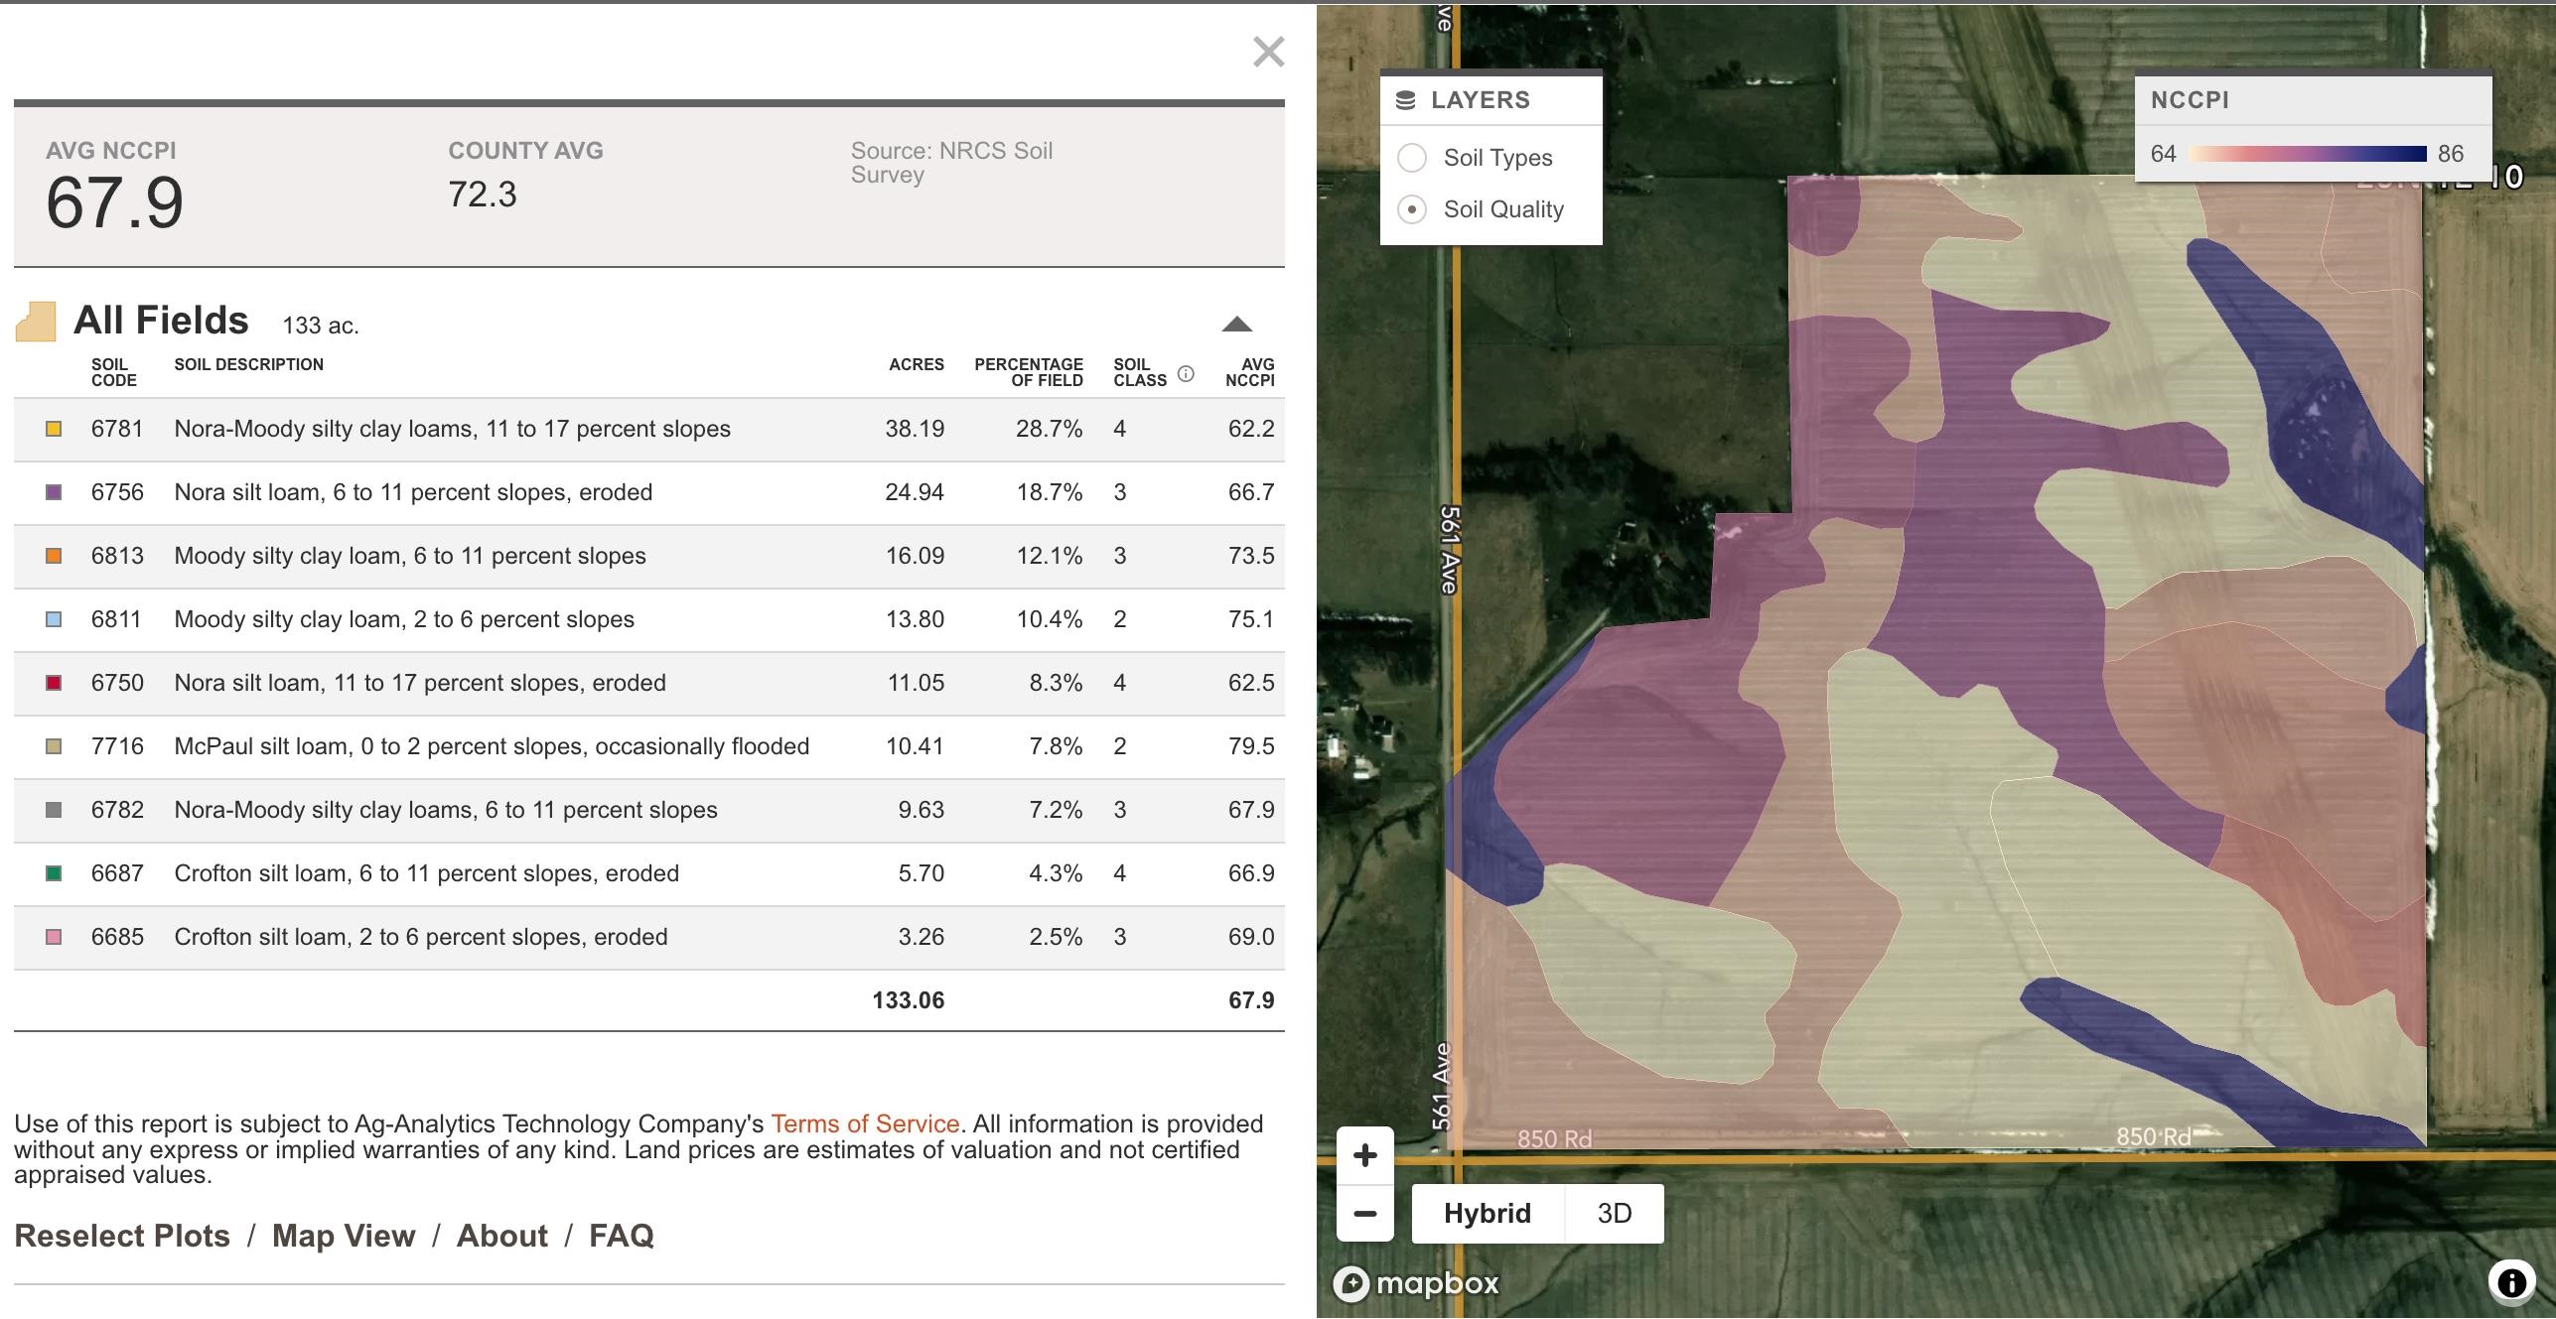This screenshot has width=2556, height=1319.
Task: Click the Mapbox logo
Action: [1417, 1283]
